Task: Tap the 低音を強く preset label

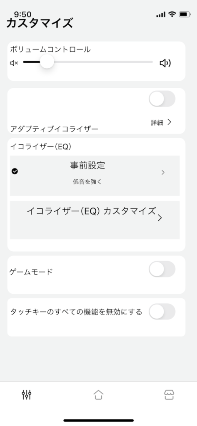Action: coord(87,182)
